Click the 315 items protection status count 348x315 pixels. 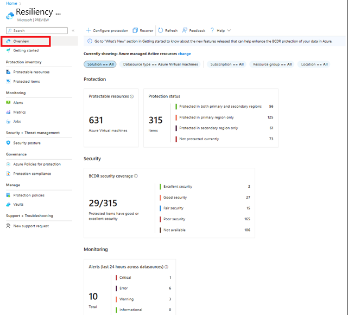click(x=156, y=120)
